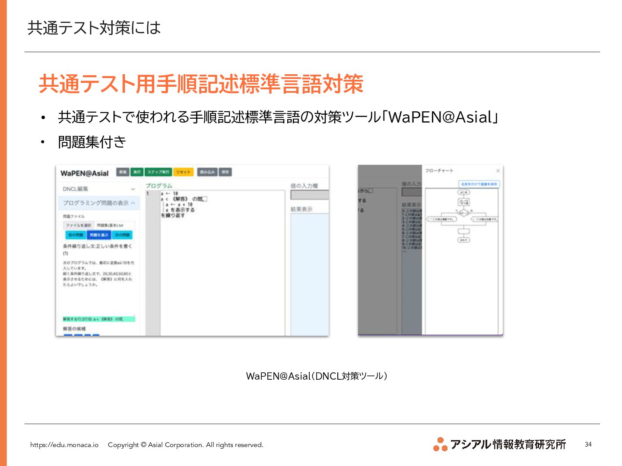Click the おわり end node in flowchart
Screen dimensions: 622x466
point(463,240)
